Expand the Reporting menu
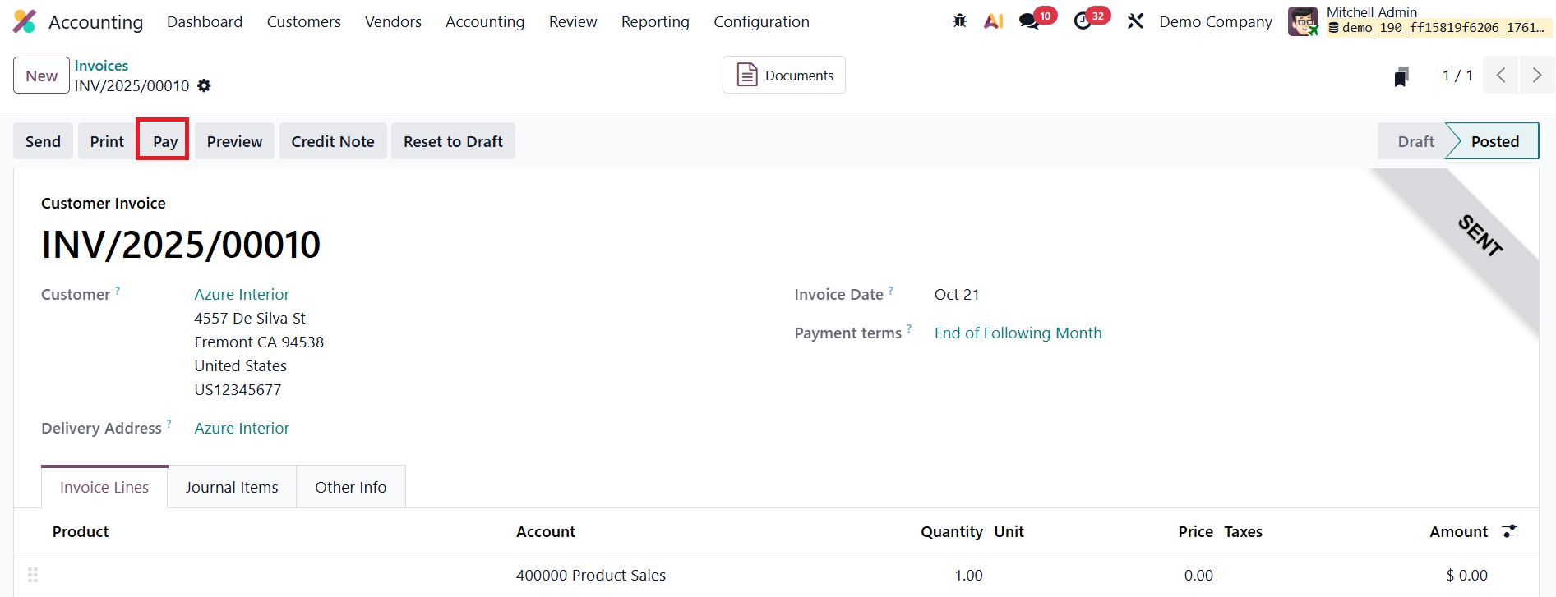 [655, 22]
